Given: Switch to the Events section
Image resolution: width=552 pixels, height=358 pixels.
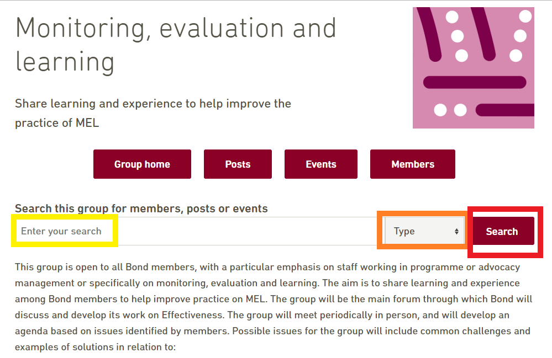Looking at the screenshot, I should (320, 164).
